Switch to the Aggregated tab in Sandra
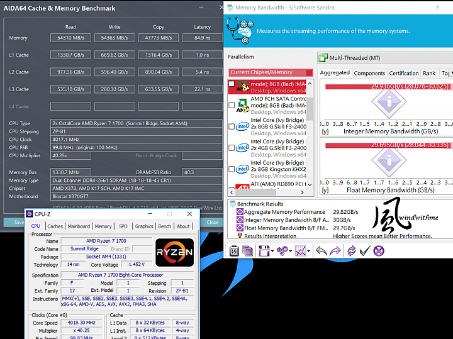The width and height of the screenshot is (453, 339). point(335,73)
